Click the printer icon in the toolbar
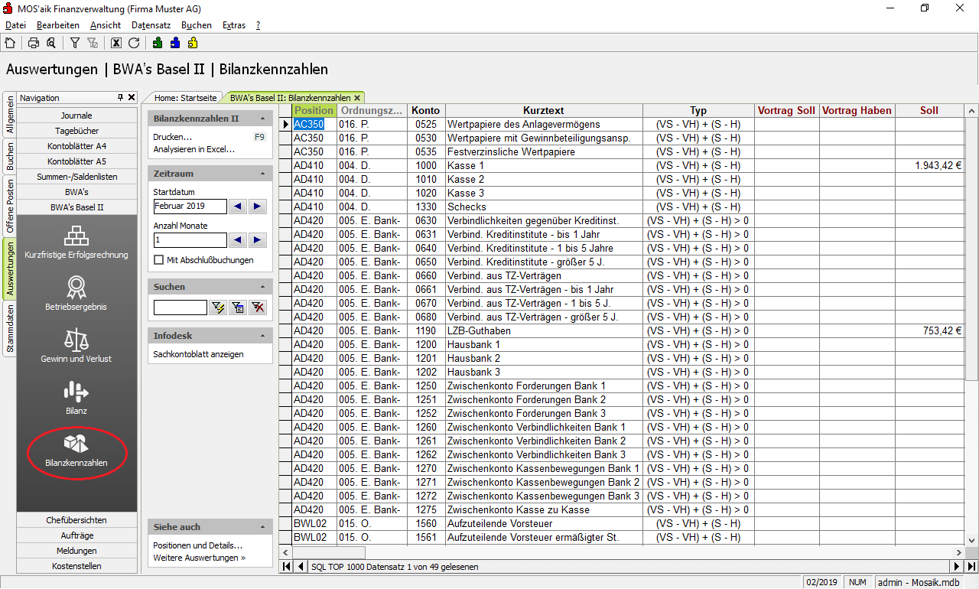The height and width of the screenshot is (589, 979). [34, 43]
